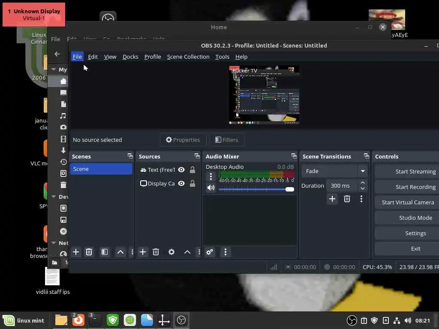Open the View menu in OBS
Viewport: 439px width, 329px height.
click(x=110, y=57)
